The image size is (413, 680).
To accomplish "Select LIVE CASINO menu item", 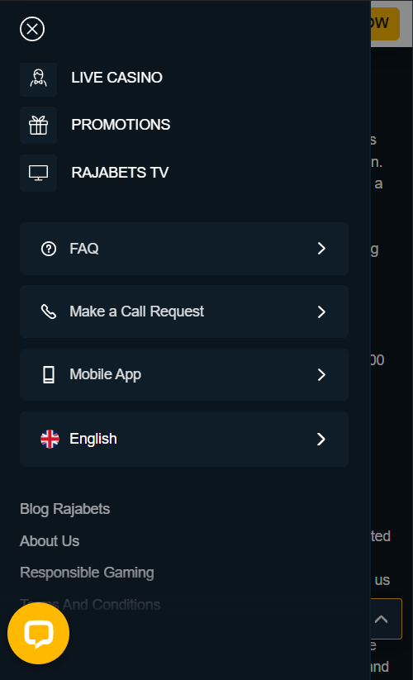I will click(x=116, y=78).
